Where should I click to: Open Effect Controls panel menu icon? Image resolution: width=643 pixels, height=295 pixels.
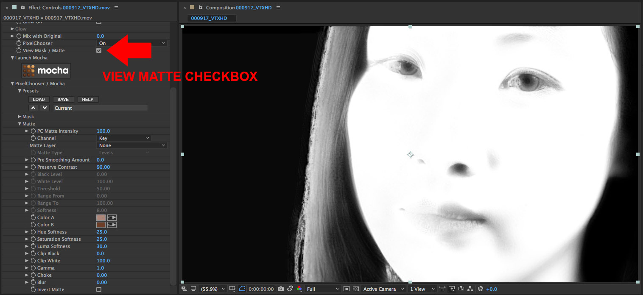(x=117, y=8)
